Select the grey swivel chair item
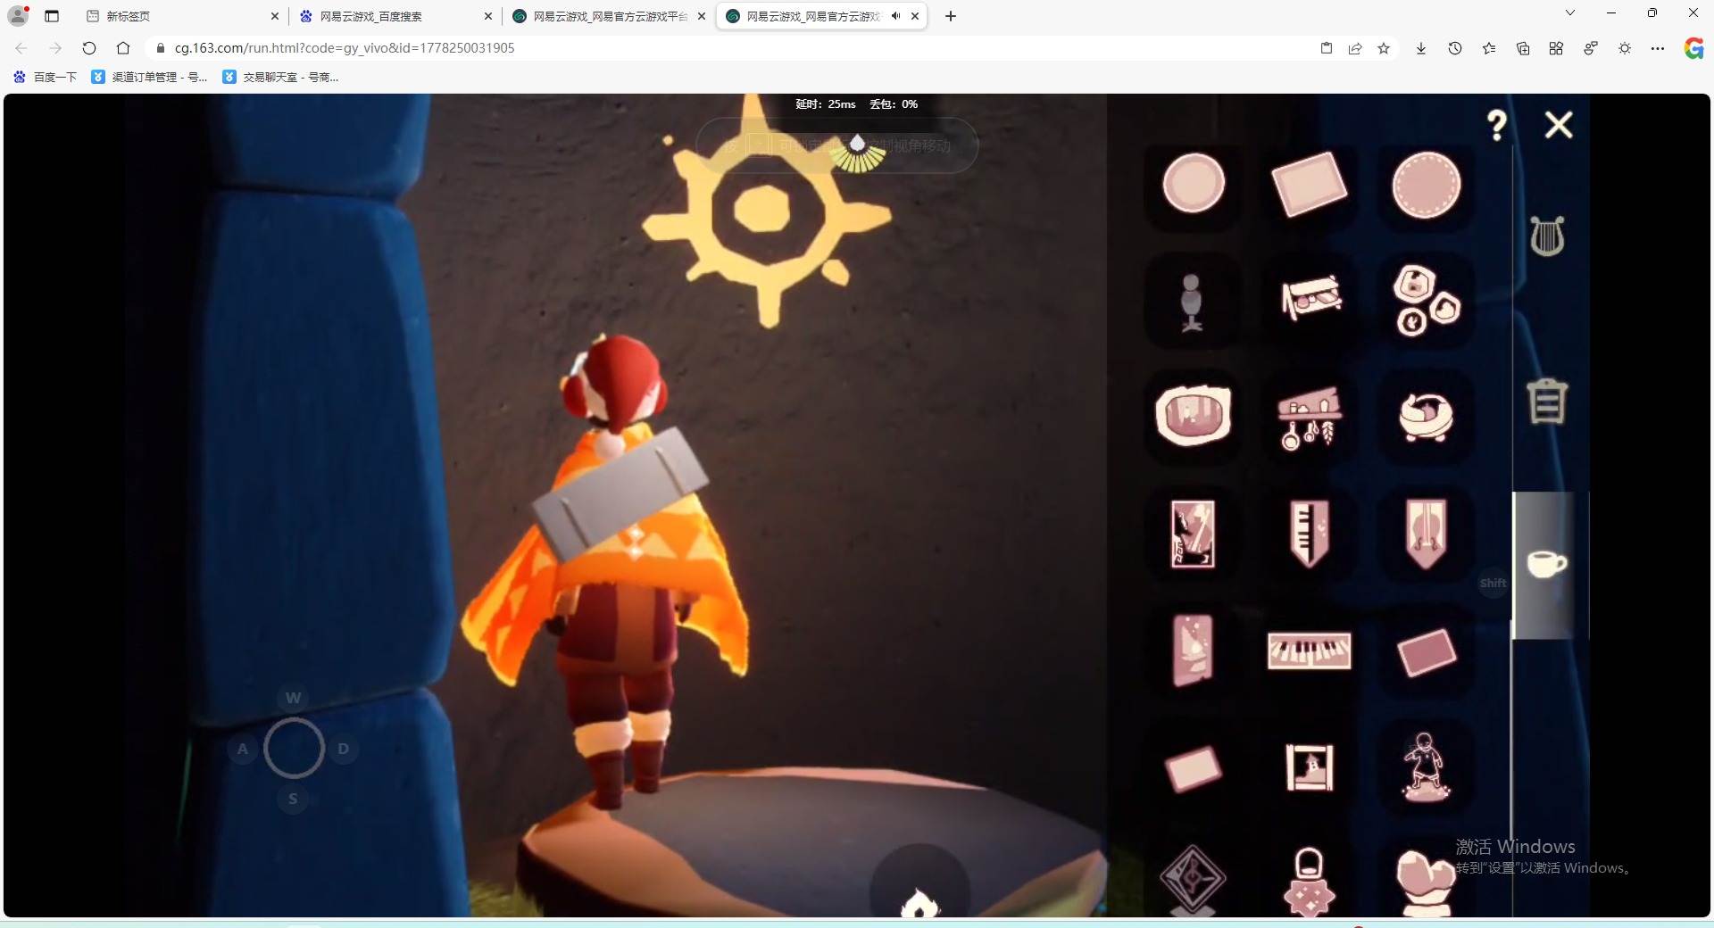Viewport: 1714px width, 928px height. coord(1191,302)
